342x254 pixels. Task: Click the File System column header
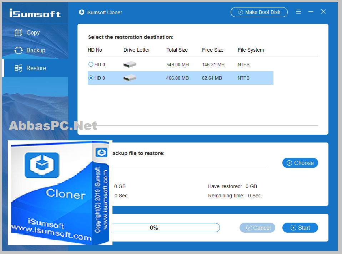tap(251, 50)
